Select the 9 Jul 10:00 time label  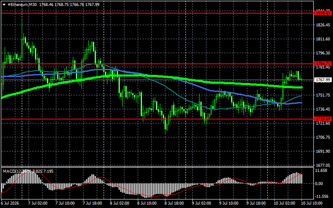(x=229, y=203)
